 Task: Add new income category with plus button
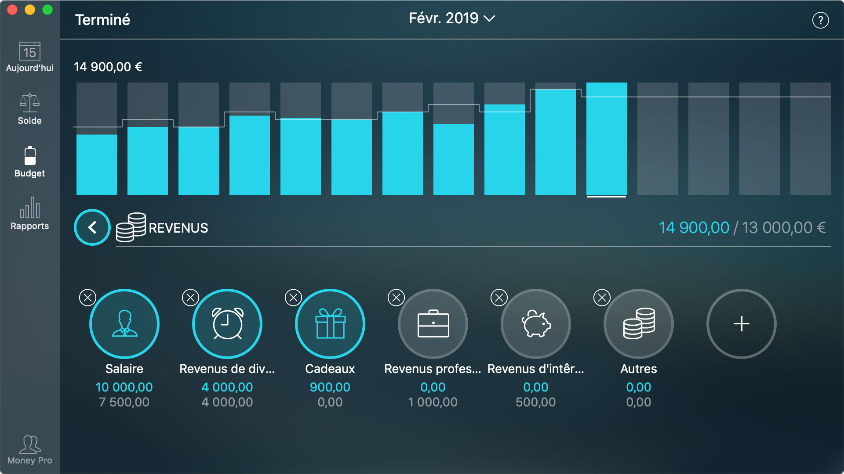click(x=741, y=323)
